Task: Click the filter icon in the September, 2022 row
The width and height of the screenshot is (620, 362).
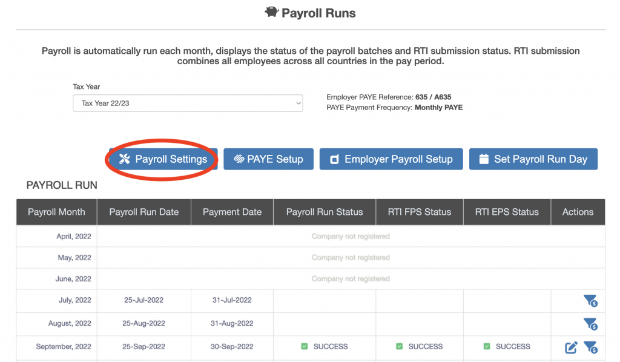Action: pos(590,347)
